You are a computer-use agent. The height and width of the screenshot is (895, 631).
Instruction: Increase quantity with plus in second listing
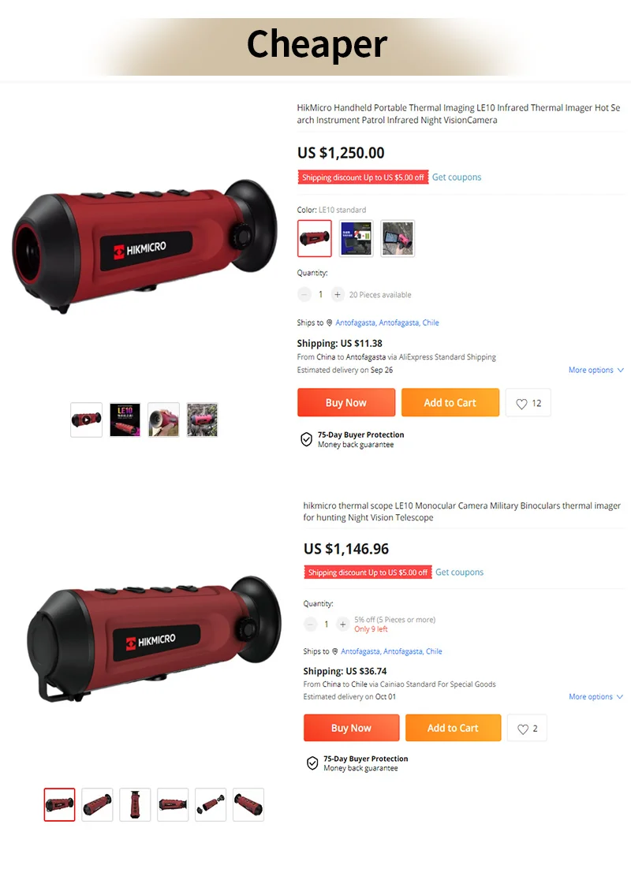[342, 625]
